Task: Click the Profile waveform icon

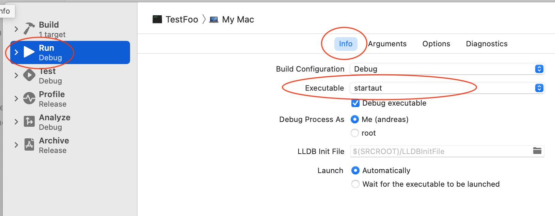Action: click(x=29, y=98)
